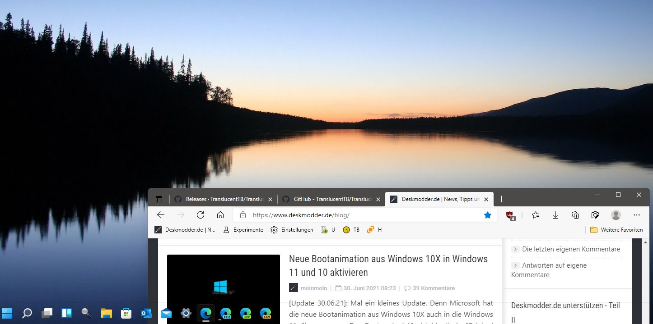
Task: Go to the home page via house icon
Action: click(x=220, y=215)
